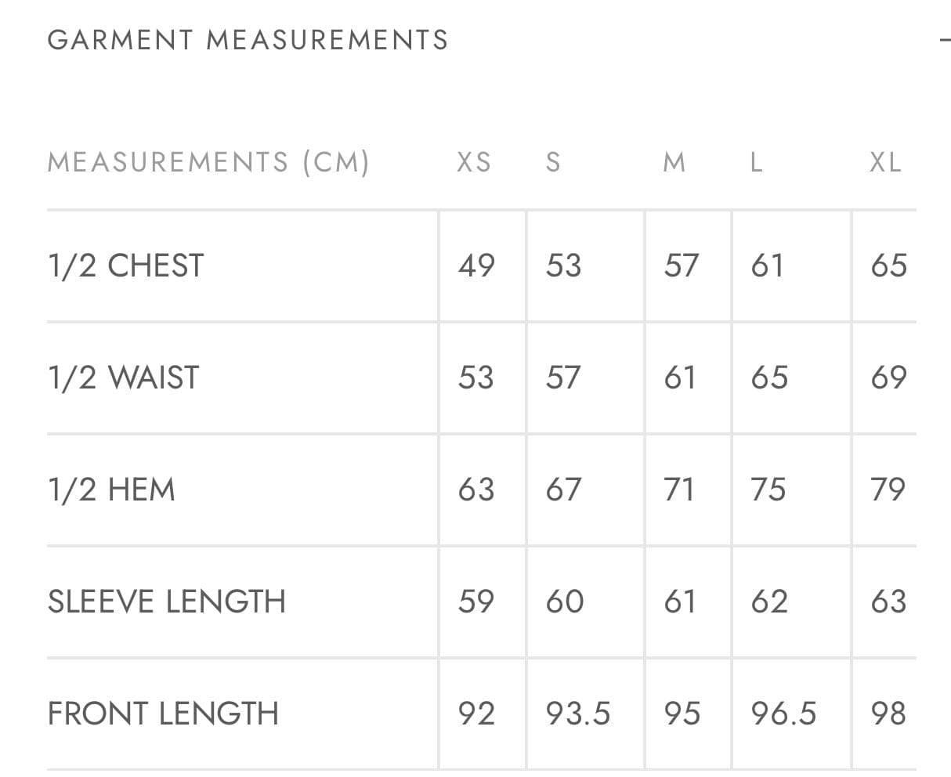
Task: Click the Front Length row label
Action: pyautogui.click(x=163, y=714)
